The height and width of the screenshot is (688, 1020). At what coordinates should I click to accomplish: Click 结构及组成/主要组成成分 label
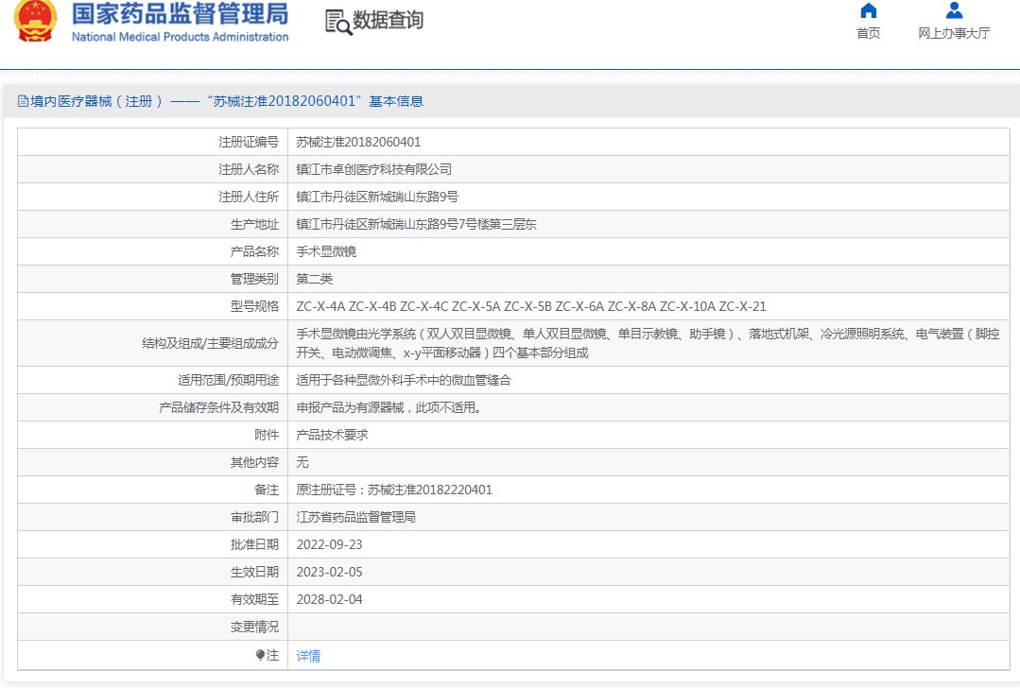pos(210,343)
